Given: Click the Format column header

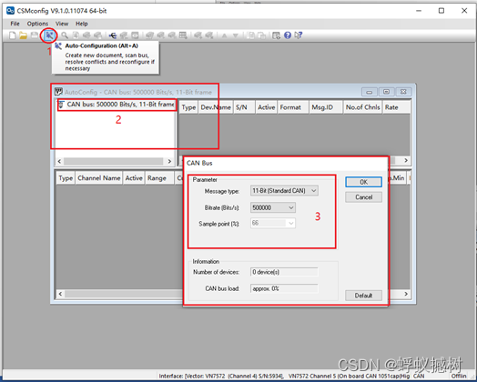Looking at the screenshot, I should (x=293, y=107).
